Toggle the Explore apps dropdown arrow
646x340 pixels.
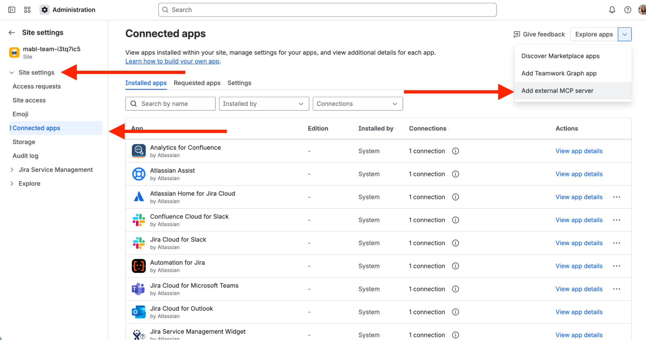(x=624, y=34)
